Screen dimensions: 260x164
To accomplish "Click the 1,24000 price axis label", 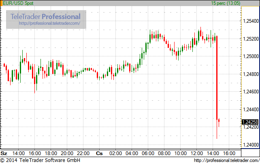I will click(251, 145).
